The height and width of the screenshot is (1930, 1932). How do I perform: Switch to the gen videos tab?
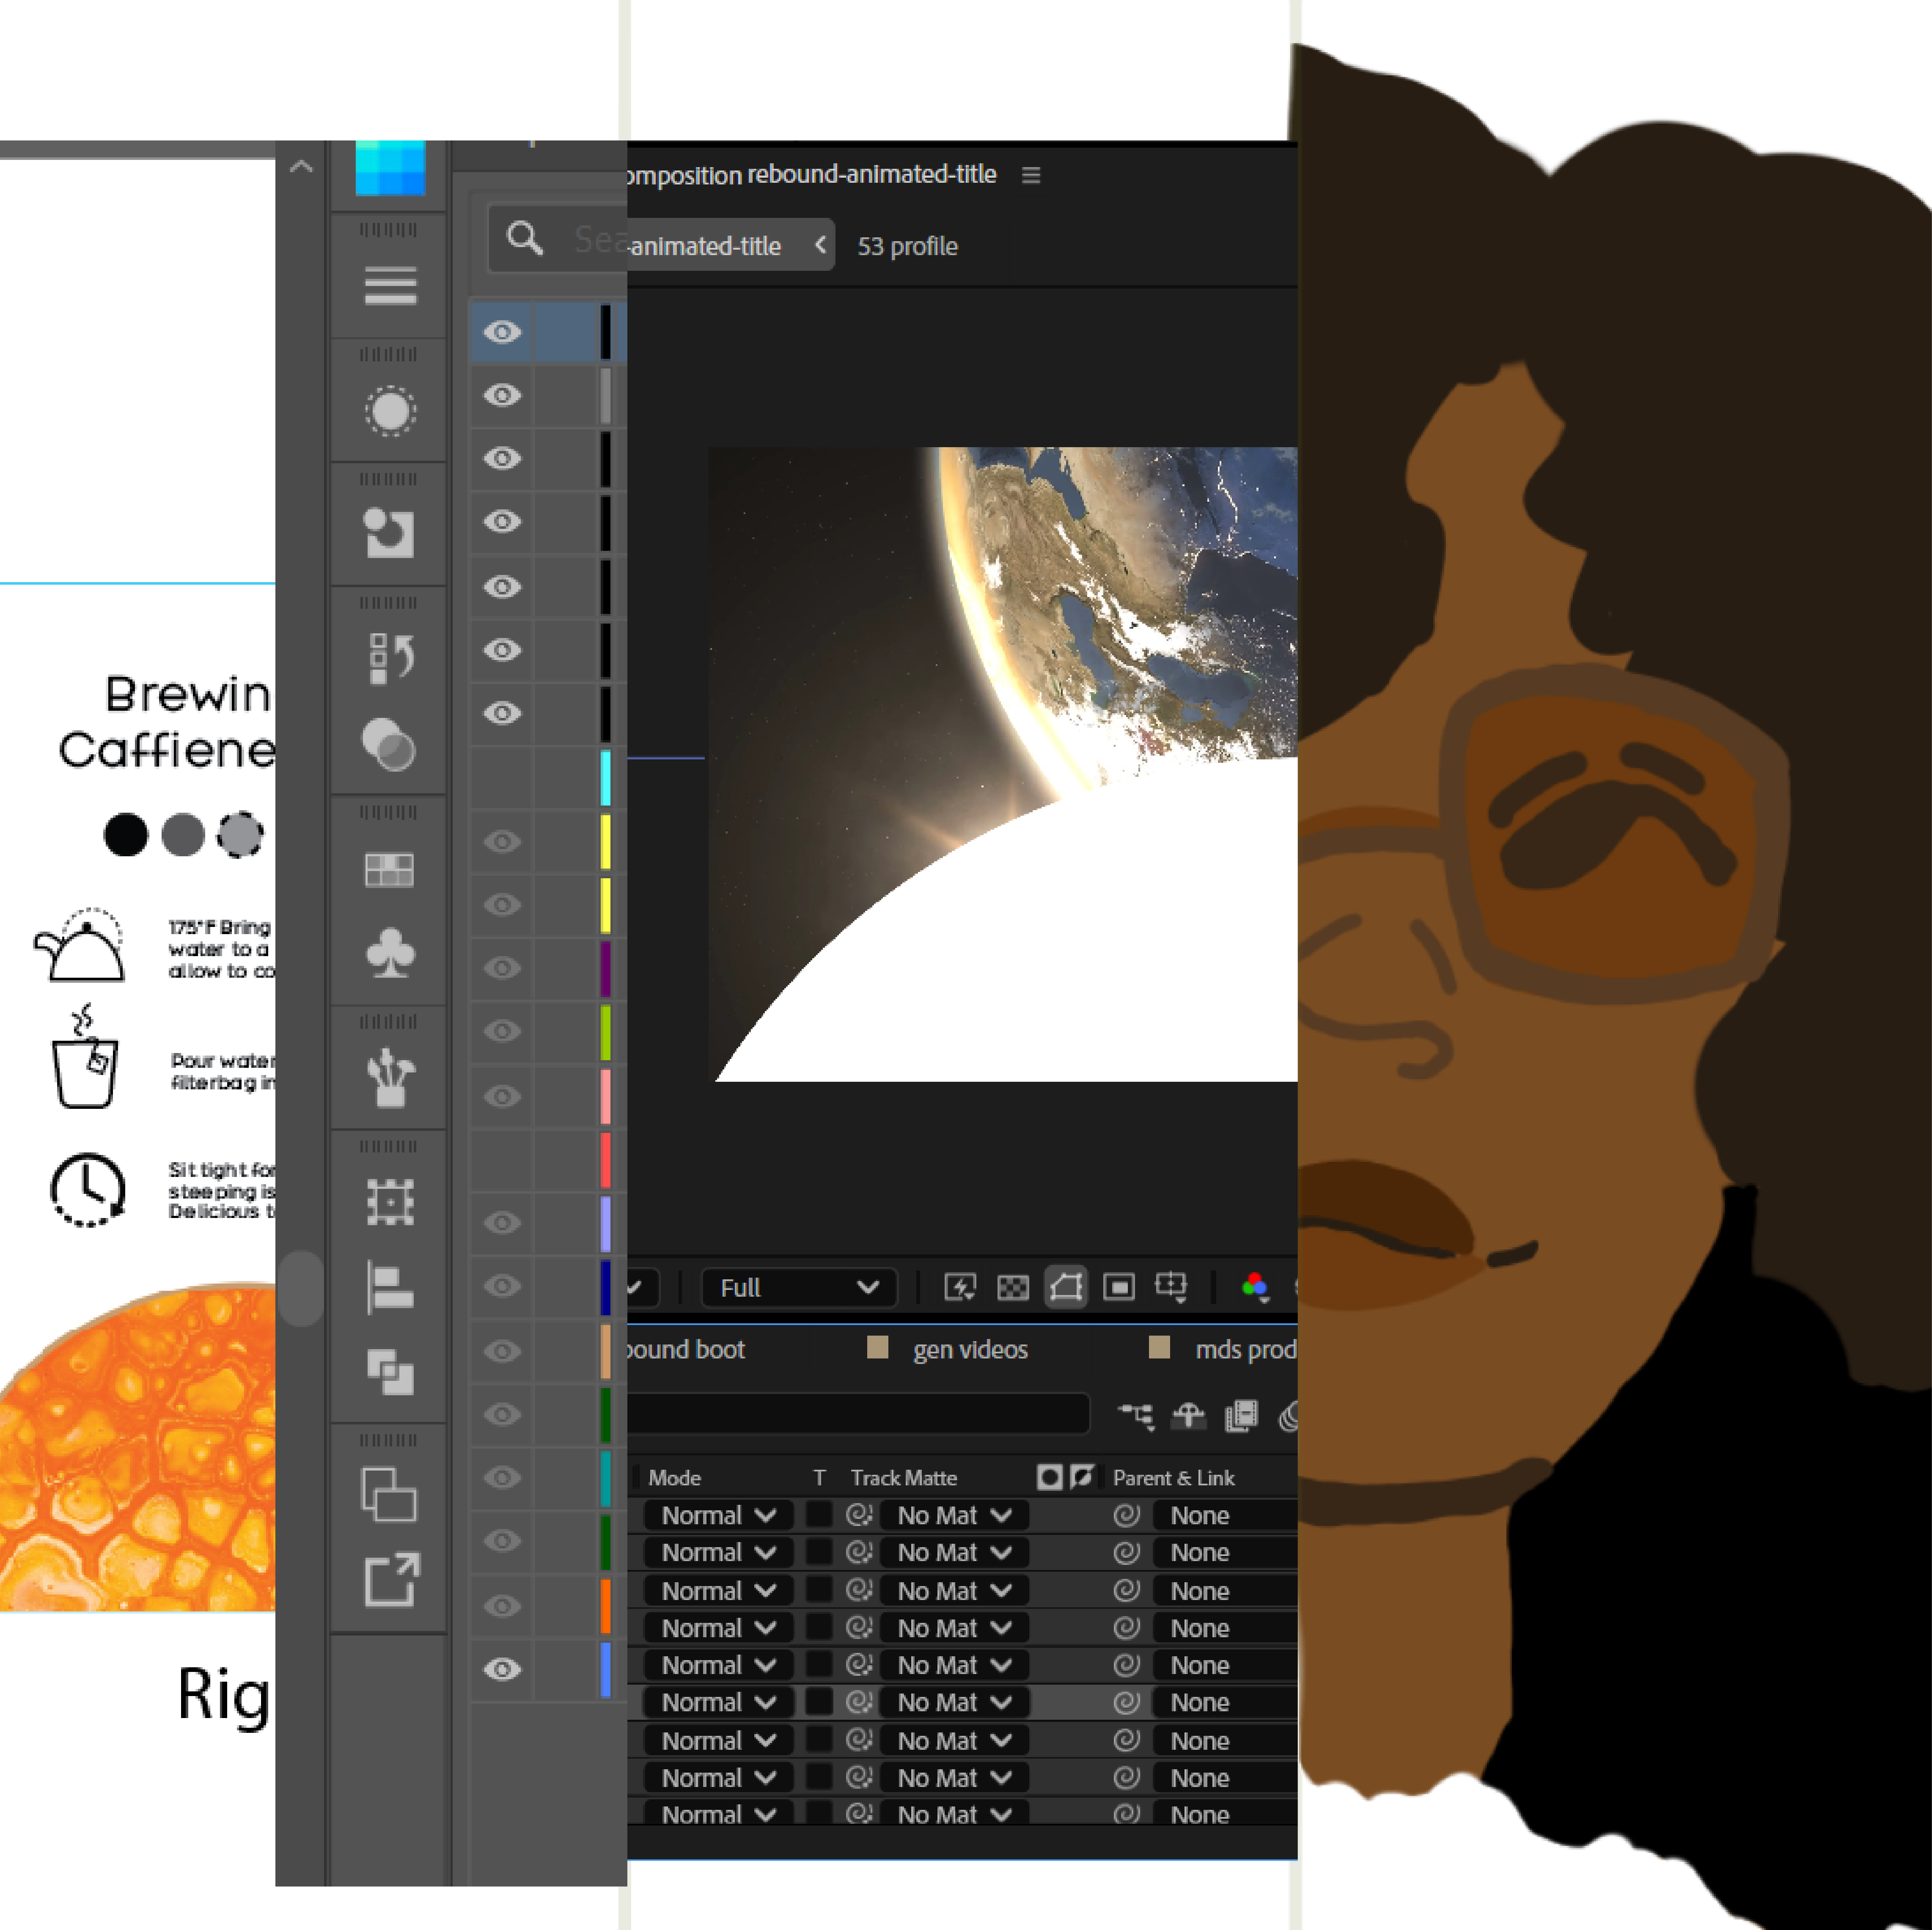[x=969, y=1349]
